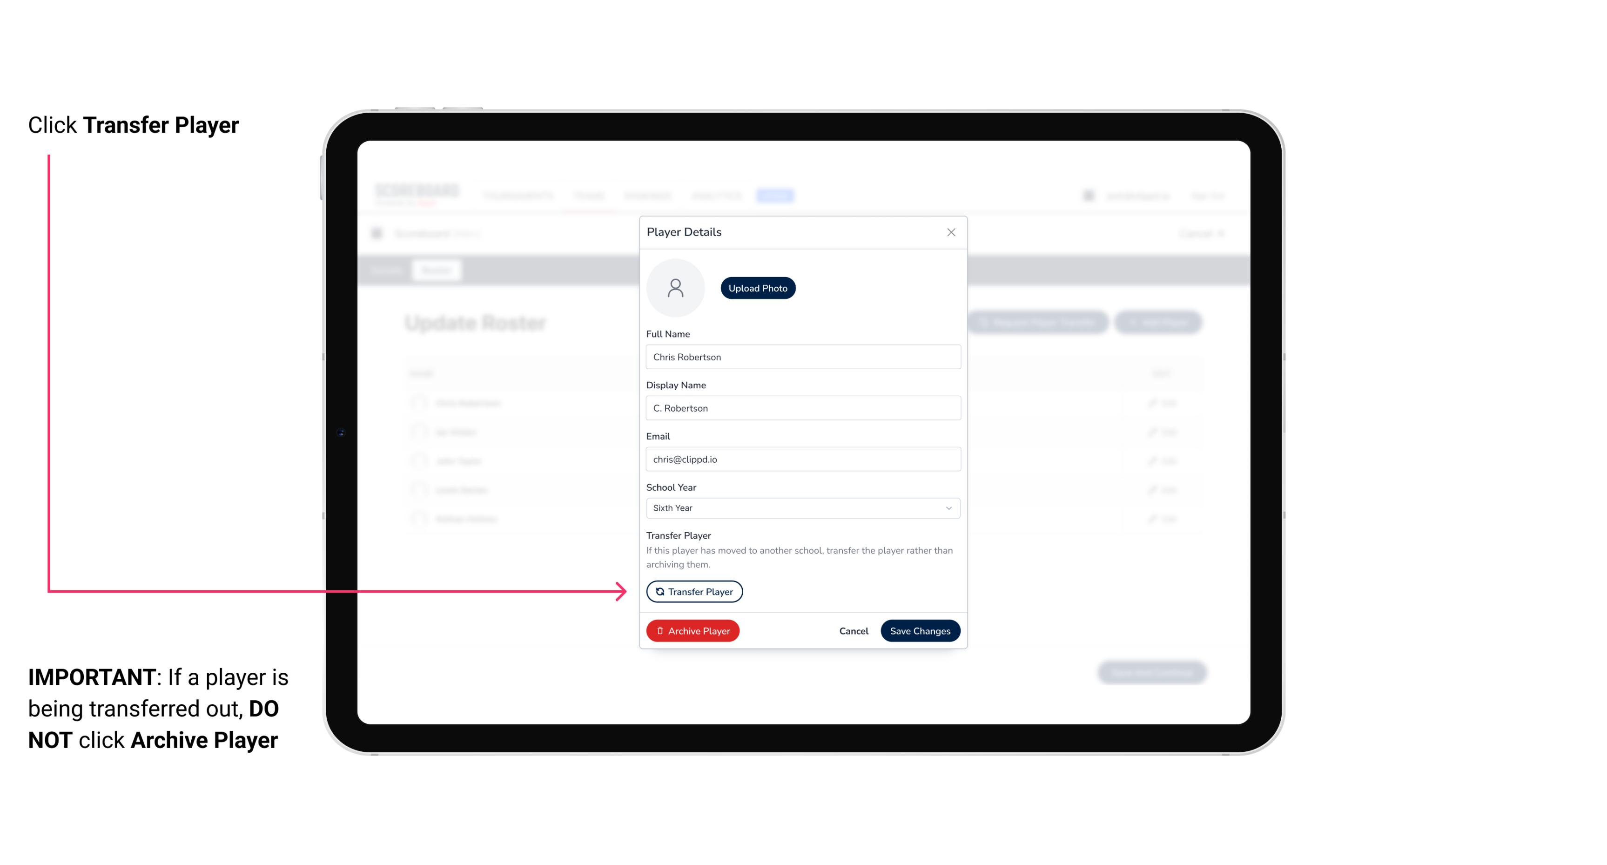The image size is (1607, 865).
Task: Click the Transfer Player icon button
Action: (694, 591)
